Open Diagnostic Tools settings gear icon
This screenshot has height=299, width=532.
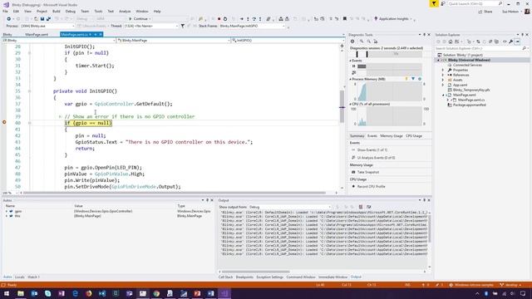[352, 42]
